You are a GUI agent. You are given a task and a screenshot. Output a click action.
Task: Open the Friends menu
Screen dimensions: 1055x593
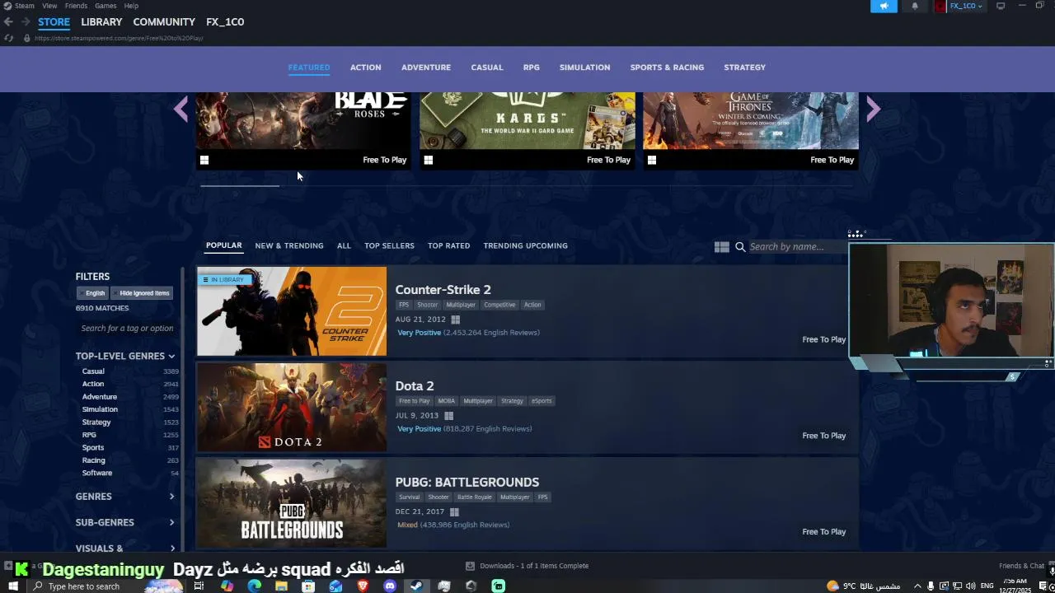pos(76,6)
